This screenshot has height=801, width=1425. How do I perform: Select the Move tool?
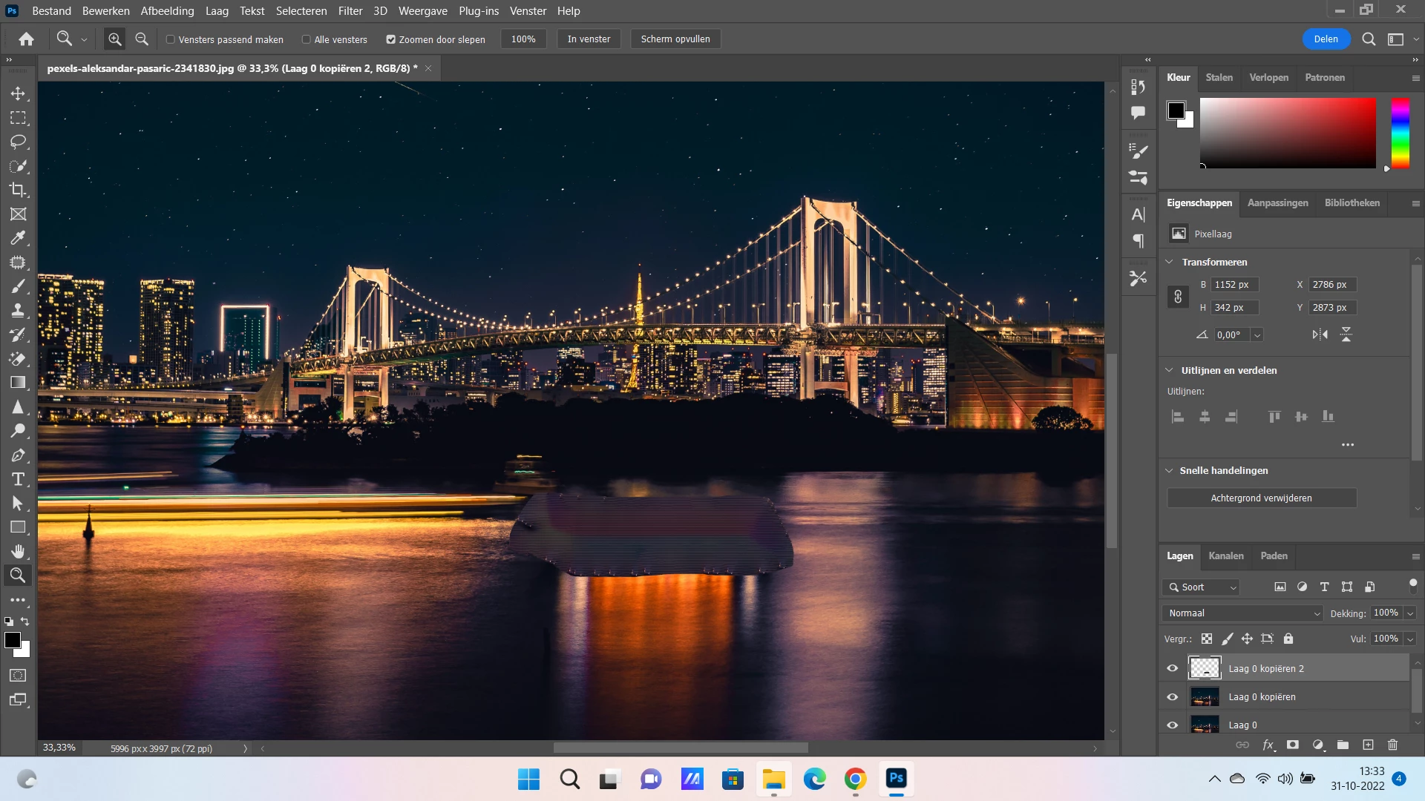tap(18, 93)
